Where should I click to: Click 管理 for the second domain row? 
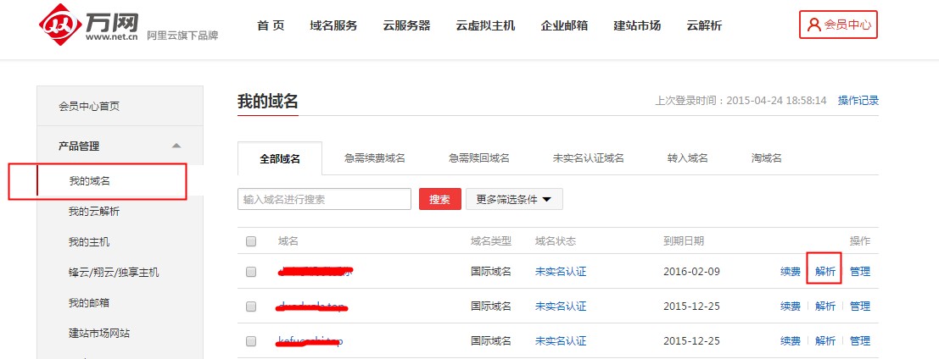pos(859,307)
